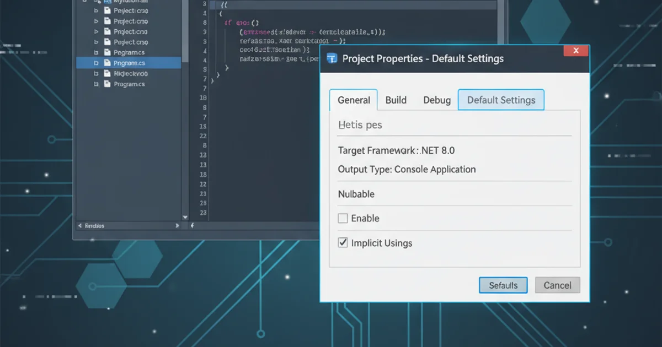Click the file icon next to Miglecknoo
This screenshot has height=347, width=662.
(107, 74)
